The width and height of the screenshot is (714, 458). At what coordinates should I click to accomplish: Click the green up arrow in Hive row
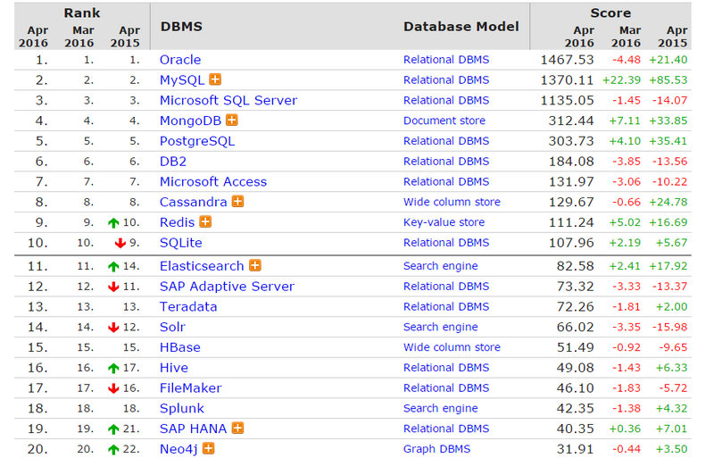[113, 368]
